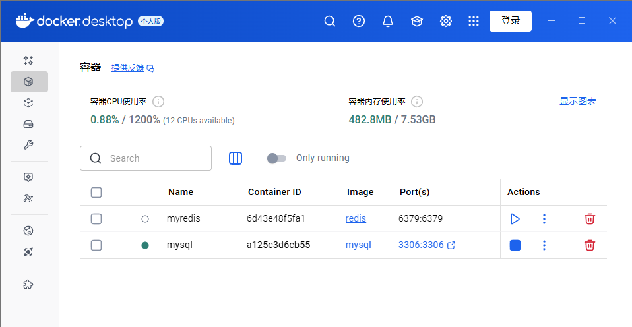Delete the mysql container

point(590,245)
